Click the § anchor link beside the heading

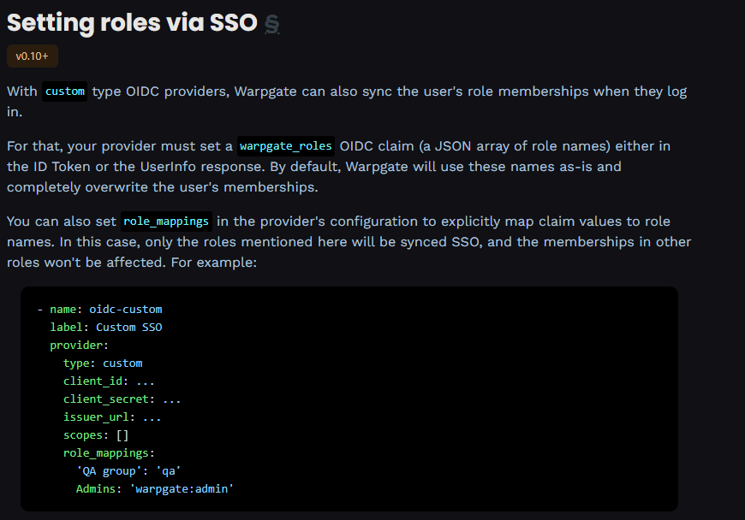click(x=271, y=24)
